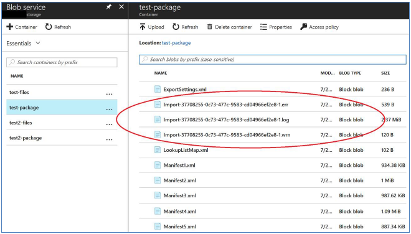The image size is (411, 234).
Task: Open ellipsis menu for test2-package container
Action: [110, 139]
